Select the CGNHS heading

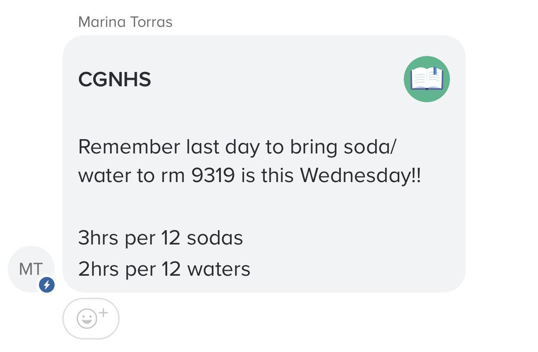[114, 80]
